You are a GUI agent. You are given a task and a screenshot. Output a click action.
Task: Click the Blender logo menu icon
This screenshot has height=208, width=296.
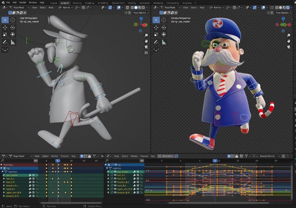[3, 2]
